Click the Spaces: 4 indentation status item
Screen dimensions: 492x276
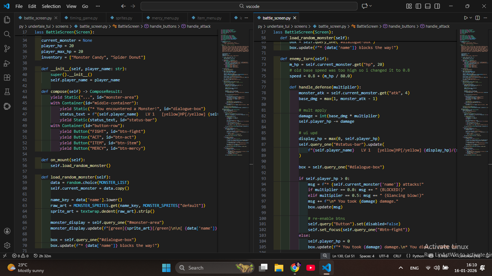click(x=367, y=256)
